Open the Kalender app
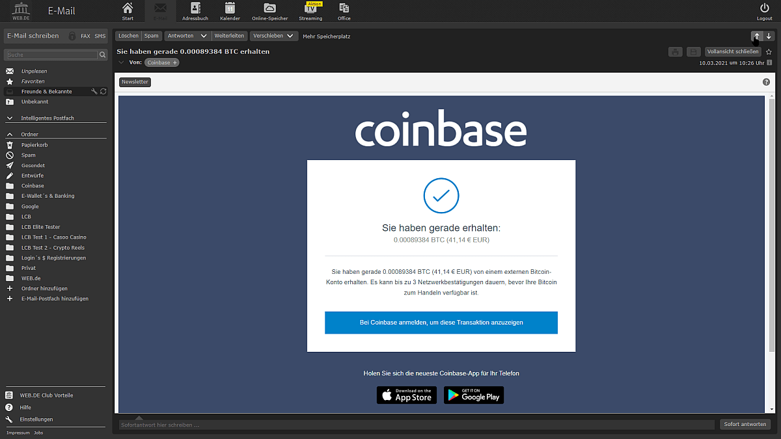781x439 pixels. (230, 11)
